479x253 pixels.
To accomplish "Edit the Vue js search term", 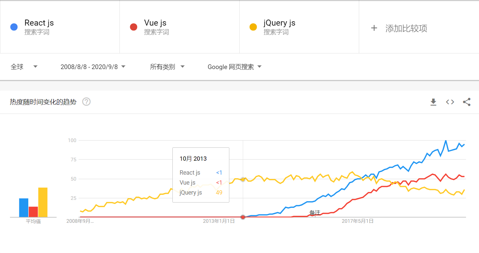I will point(155,23).
